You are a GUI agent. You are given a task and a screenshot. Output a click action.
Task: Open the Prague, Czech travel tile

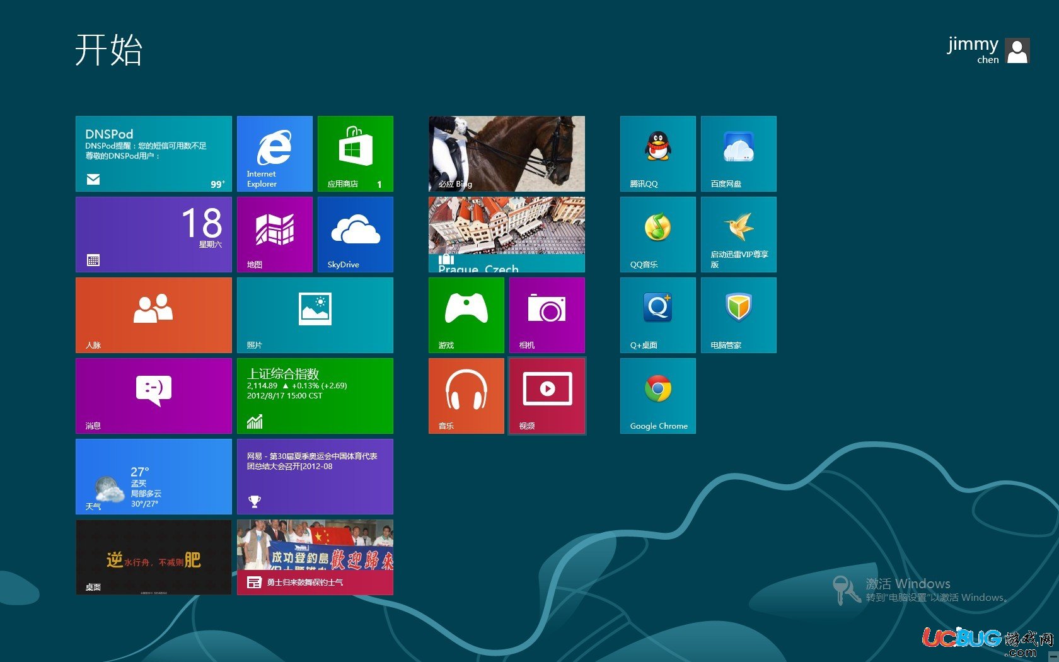[x=507, y=235]
